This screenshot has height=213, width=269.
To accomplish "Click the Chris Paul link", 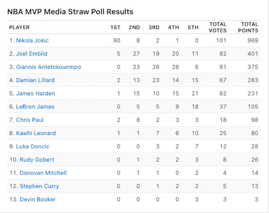I will pyautogui.click(x=29, y=120).
